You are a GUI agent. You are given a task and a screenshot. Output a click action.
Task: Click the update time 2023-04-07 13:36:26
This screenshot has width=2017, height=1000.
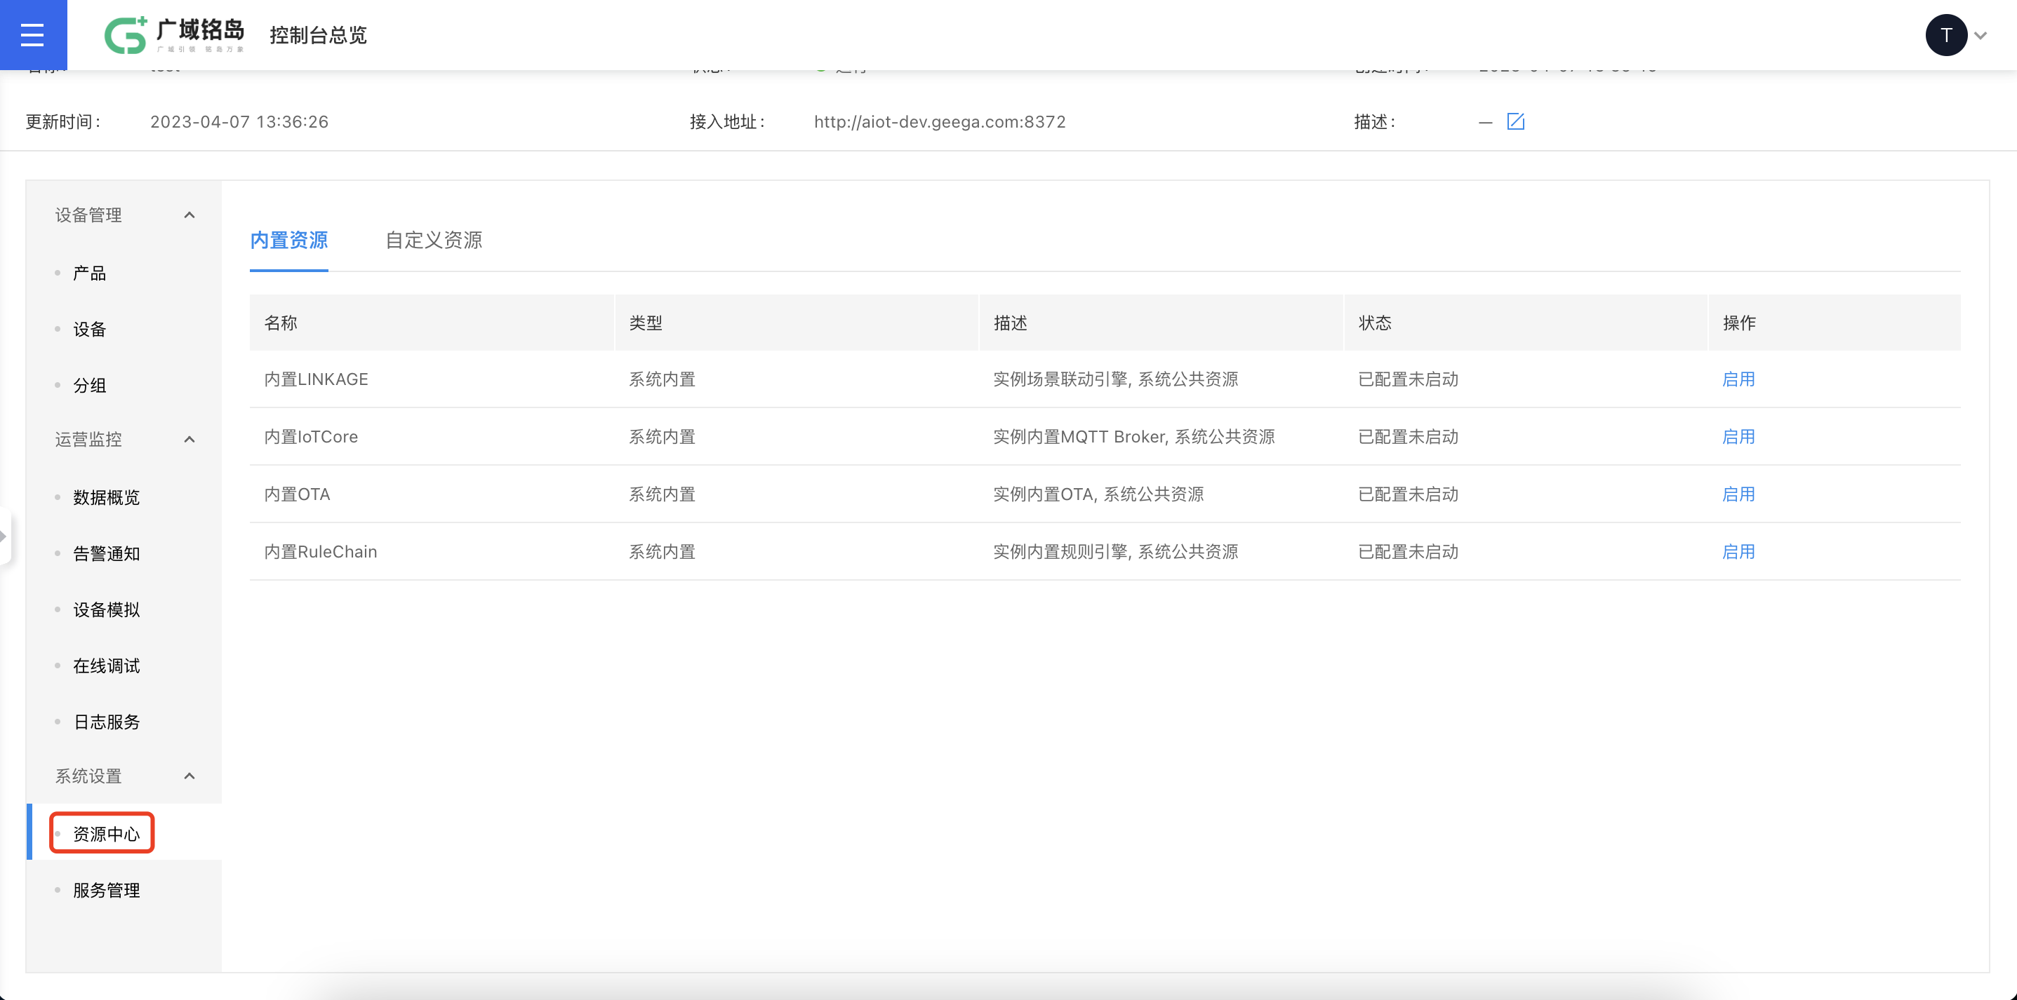[239, 122]
